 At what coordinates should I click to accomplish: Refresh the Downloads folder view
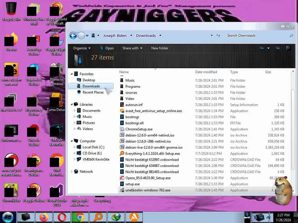click(x=218, y=35)
